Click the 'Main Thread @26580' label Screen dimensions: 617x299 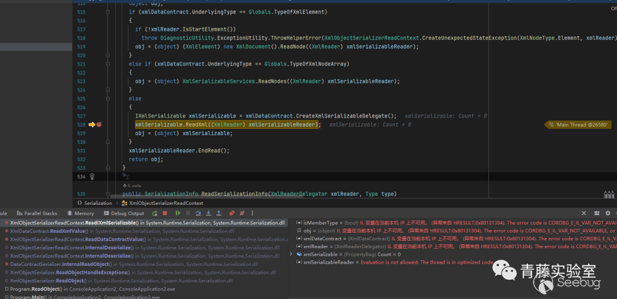(579, 124)
